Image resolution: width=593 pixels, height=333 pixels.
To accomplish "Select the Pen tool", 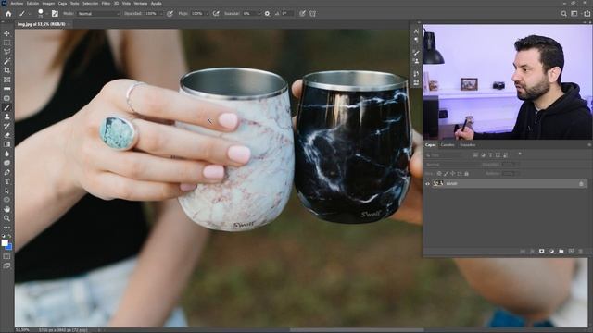I will [6, 172].
